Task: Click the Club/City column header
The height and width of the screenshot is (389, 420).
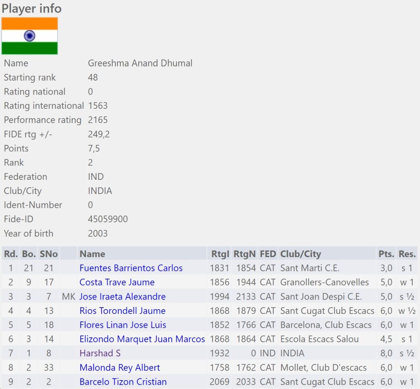Action: coord(300,254)
